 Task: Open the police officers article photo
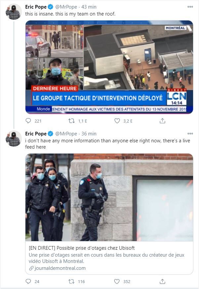109,198
